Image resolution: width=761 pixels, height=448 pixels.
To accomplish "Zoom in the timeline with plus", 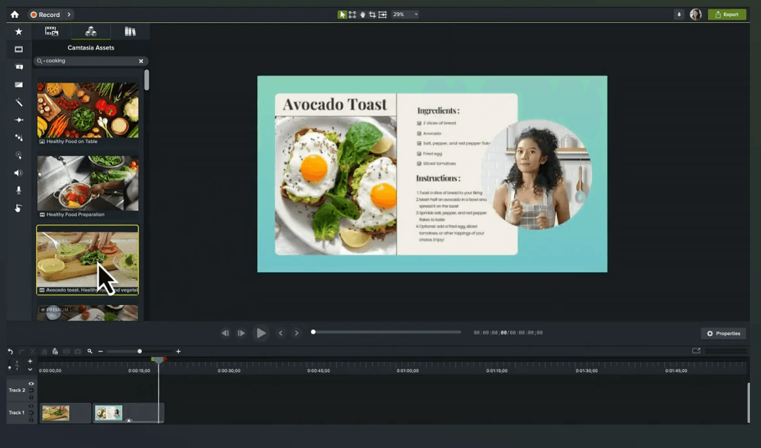I will pyautogui.click(x=178, y=351).
